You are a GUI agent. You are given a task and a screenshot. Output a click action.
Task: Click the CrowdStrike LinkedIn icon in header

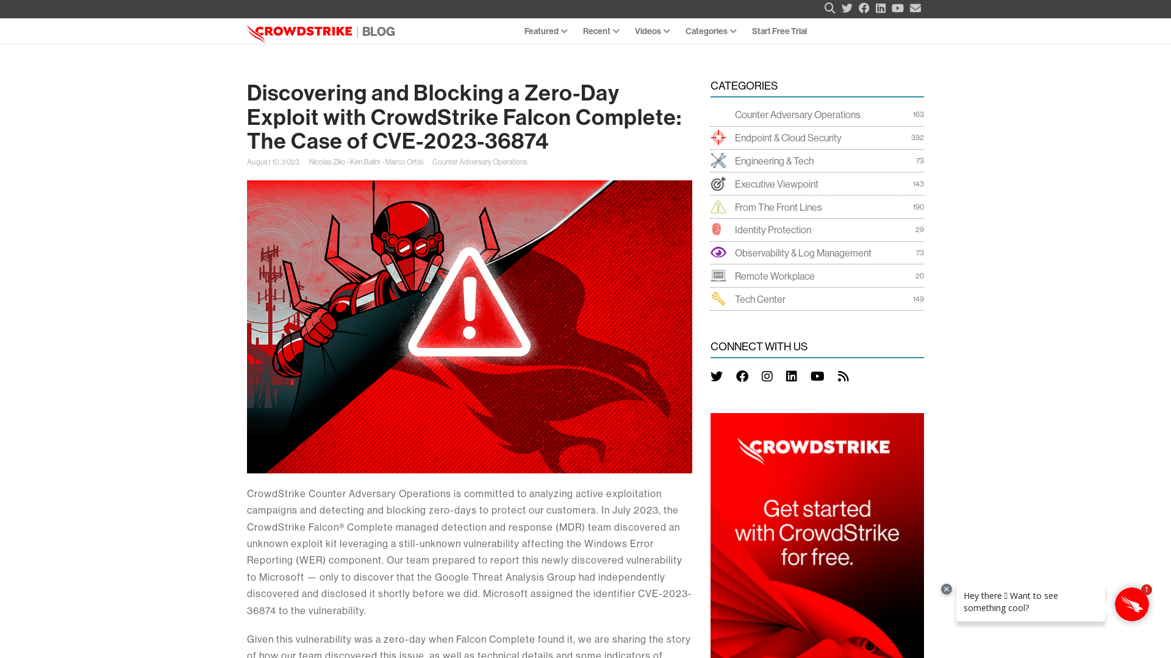click(881, 8)
